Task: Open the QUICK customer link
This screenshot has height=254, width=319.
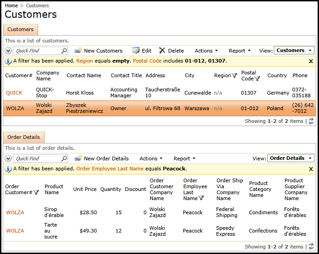Action: [14, 93]
